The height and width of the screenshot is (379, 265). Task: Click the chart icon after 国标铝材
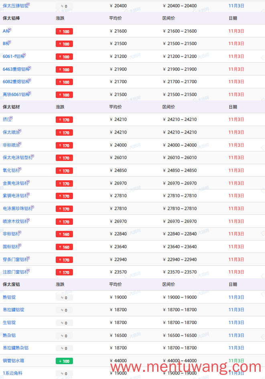click(20, 245)
